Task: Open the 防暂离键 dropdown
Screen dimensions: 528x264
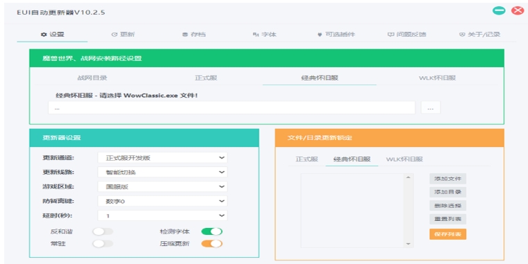Action: [x=163, y=201]
